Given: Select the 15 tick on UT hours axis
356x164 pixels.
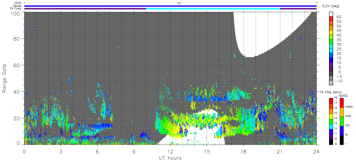Looking at the screenshot, I should [207, 151].
